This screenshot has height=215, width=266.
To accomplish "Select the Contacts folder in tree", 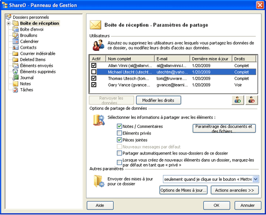I will point(28,47).
